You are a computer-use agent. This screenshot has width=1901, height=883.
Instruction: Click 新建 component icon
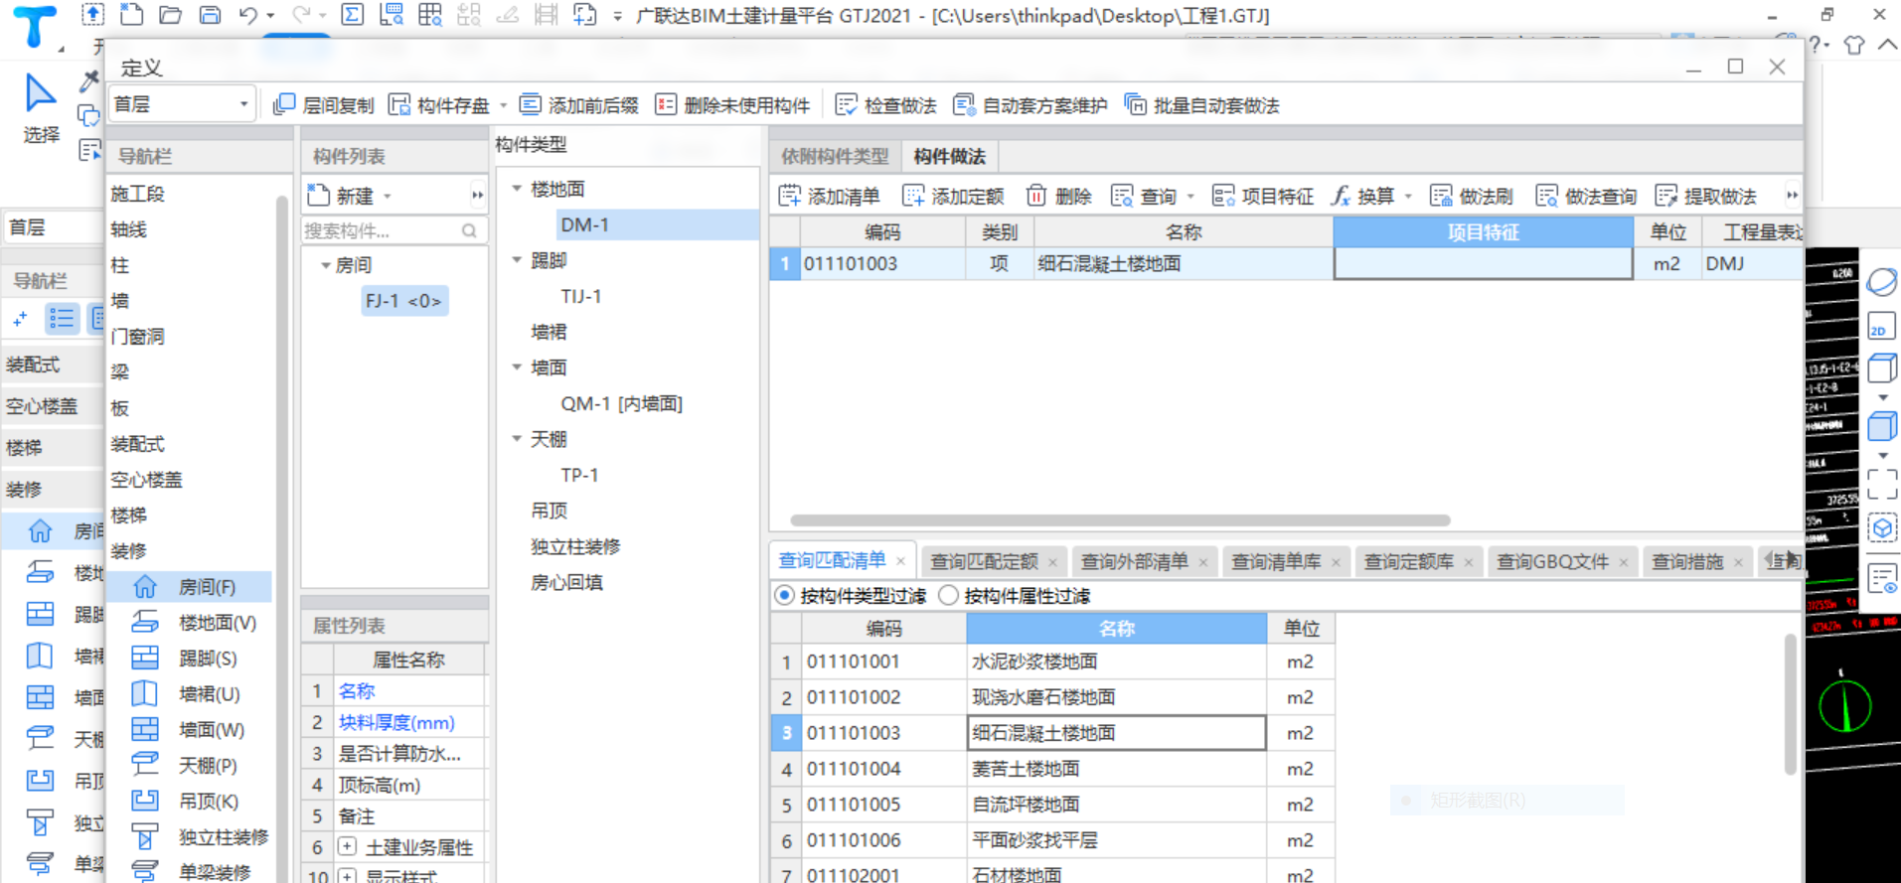pyautogui.click(x=318, y=195)
